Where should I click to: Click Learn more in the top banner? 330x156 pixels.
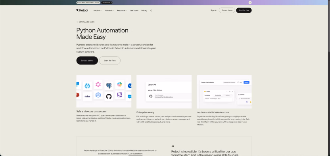107,2
